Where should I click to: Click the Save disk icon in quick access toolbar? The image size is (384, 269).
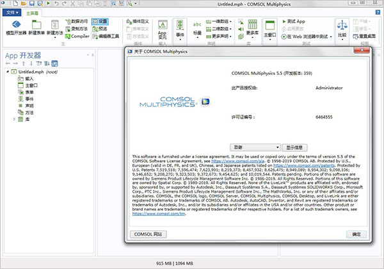[32, 3]
